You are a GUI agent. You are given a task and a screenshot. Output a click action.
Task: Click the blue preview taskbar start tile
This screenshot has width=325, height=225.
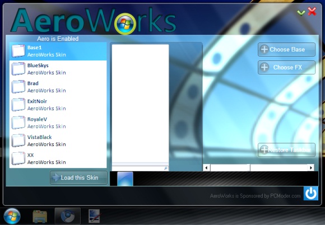click(x=125, y=179)
